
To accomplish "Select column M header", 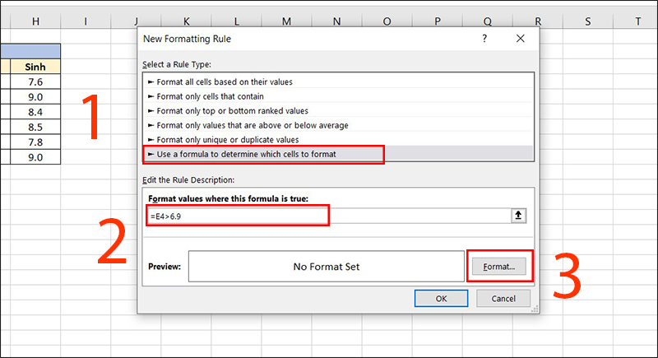I will pos(286,21).
